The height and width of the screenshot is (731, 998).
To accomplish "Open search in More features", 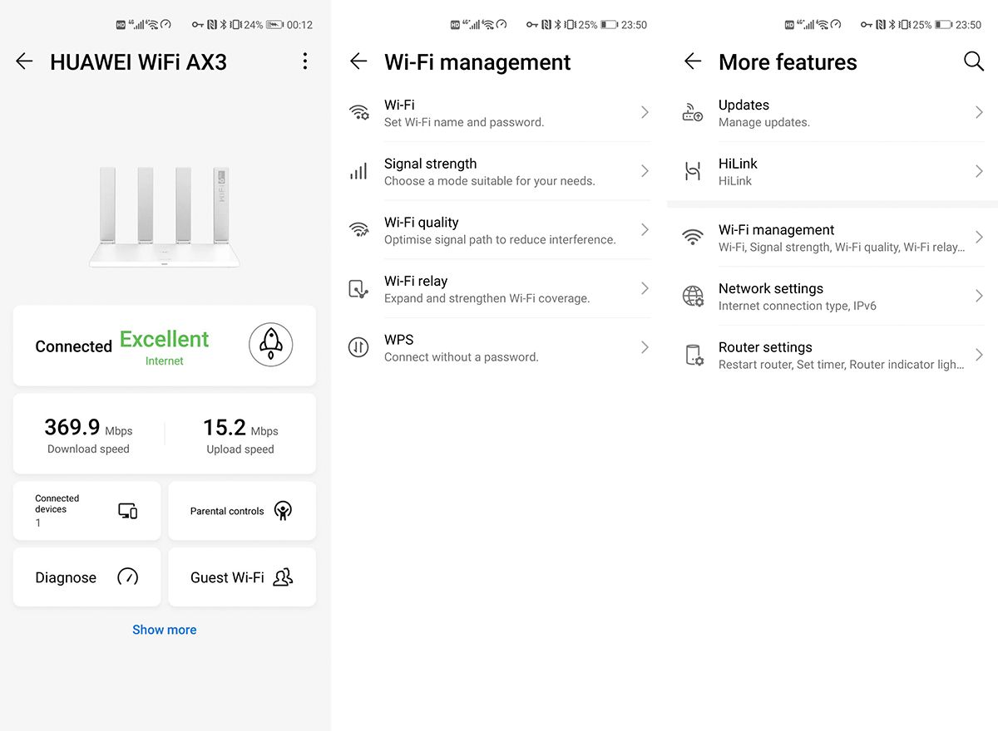I will click(x=973, y=61).
